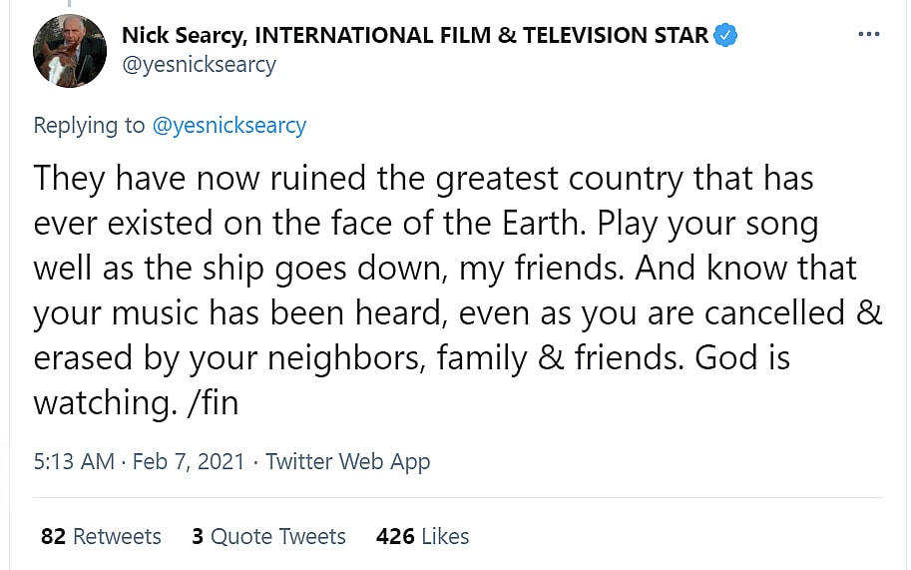Show the 3 Quote Tweets
Image resolution: width=911 pixels, height=570 pixels.
(x=268, y=536)
